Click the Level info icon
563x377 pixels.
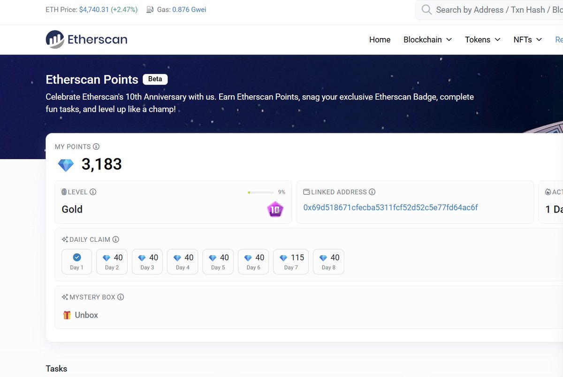(x=93, y=192)
